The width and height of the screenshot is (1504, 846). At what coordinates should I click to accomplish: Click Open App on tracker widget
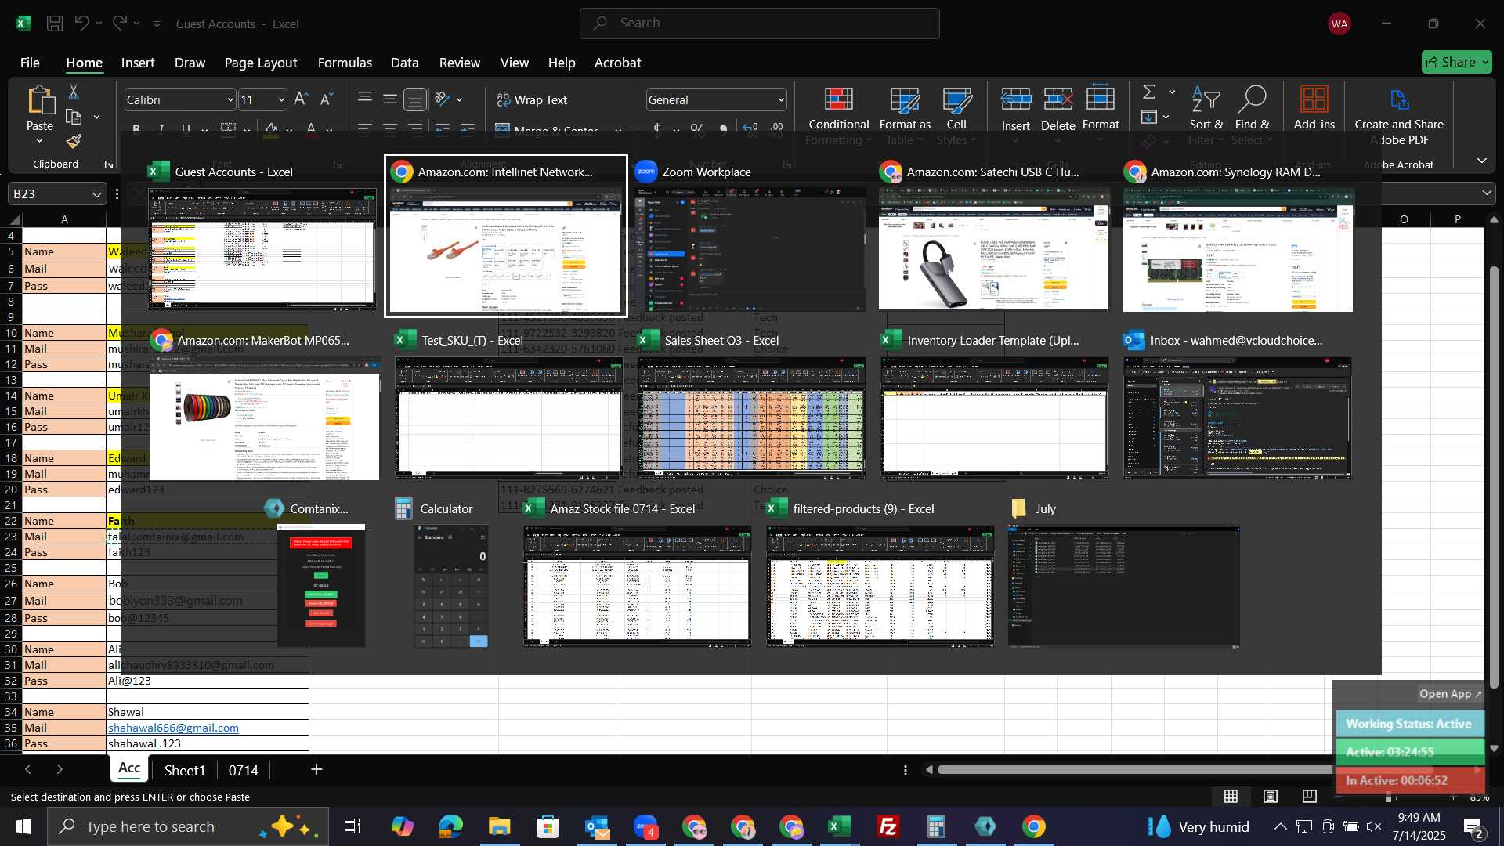(1450, 694)
